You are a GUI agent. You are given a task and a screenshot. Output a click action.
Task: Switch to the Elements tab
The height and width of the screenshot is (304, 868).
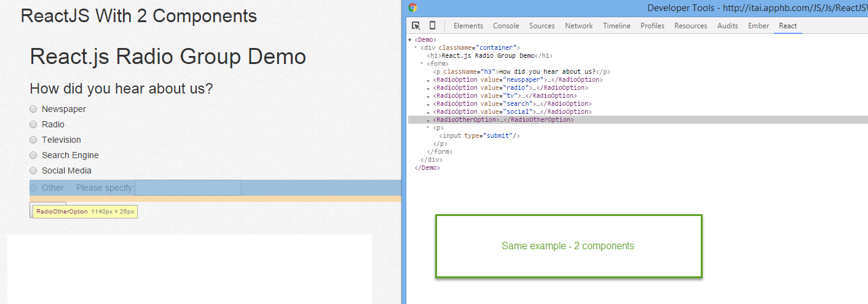click(x=468, y=26)
